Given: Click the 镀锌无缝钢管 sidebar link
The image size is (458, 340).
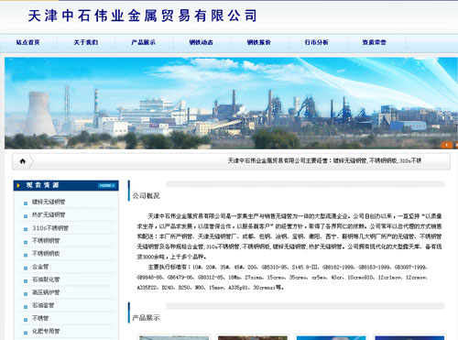Looking at the screenshot, I should 49,202.
